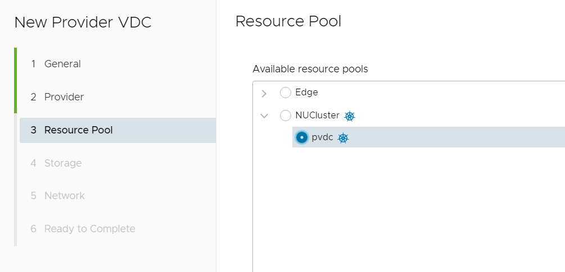This screenshot has height=272, width=565.
Task: Click empty space in the resource pools list
Action: pos(409,209)
